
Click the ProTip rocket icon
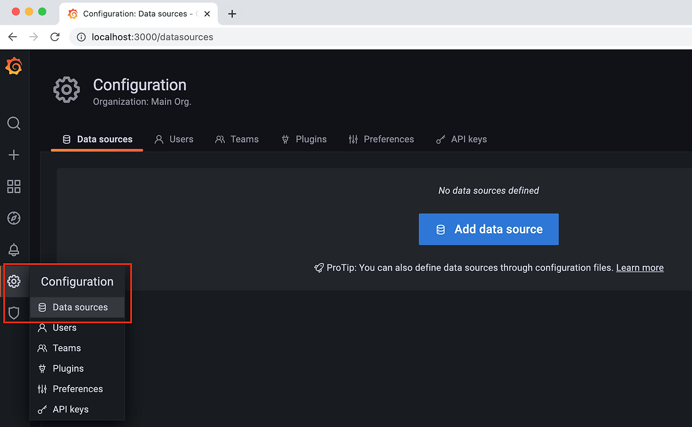click(x=319, y=268)
